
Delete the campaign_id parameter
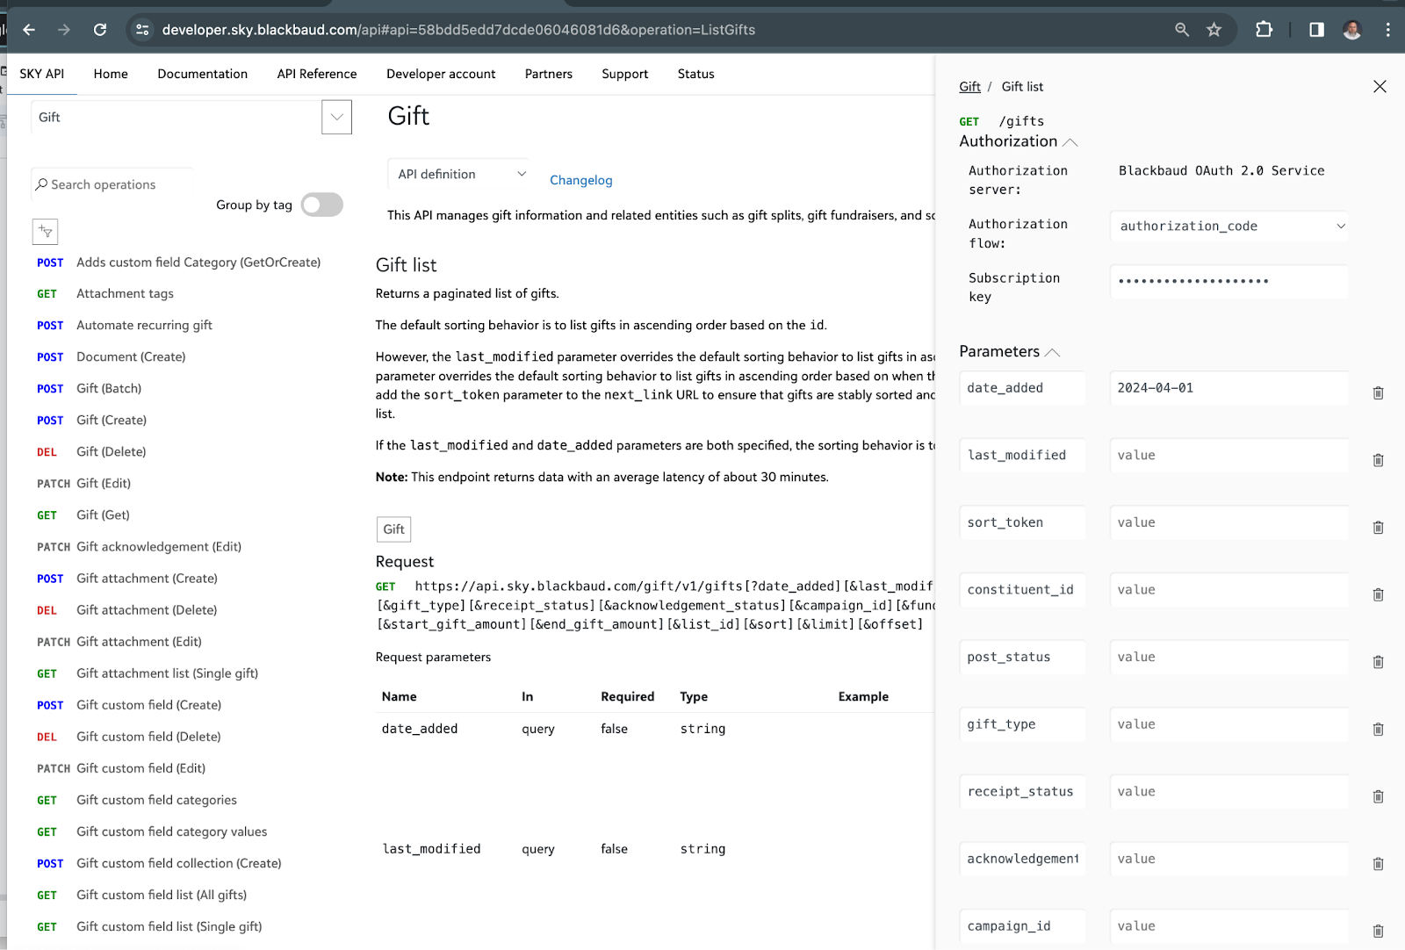[1378, 931]
